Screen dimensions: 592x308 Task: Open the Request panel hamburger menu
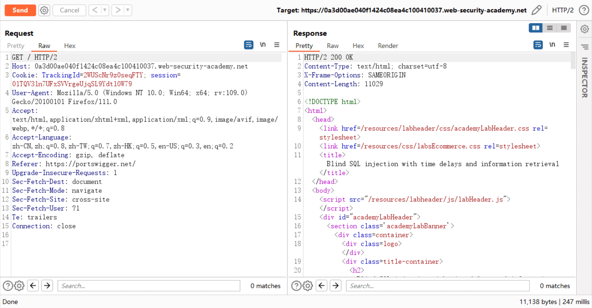coord(277,45)
